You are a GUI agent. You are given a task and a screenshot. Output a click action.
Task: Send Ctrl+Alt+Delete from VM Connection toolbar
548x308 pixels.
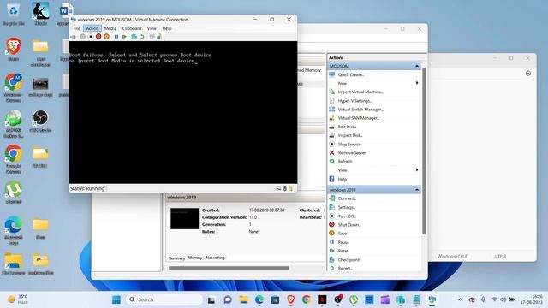pos(74,37)
